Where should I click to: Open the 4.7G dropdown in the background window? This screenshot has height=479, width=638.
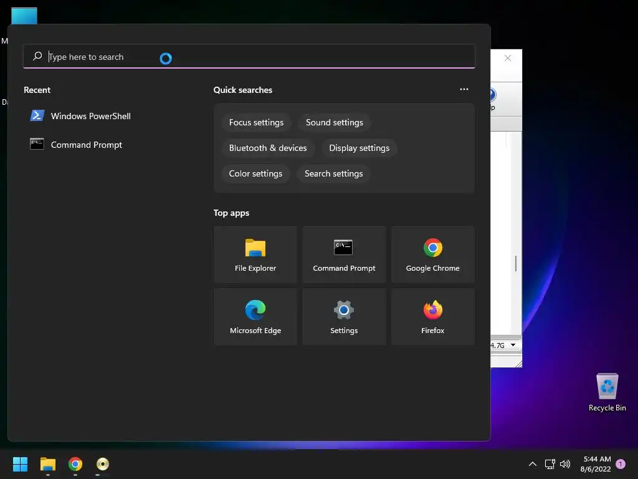coord(513,345)
